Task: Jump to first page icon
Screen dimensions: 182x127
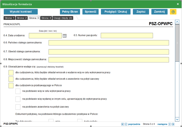Action: point(122,124)
